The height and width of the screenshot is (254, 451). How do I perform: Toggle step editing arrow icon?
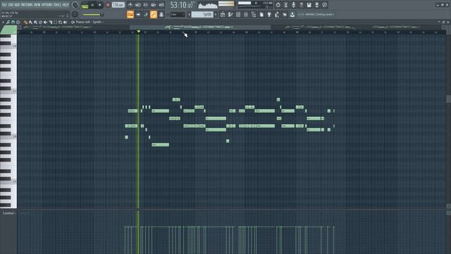point(138,14)
